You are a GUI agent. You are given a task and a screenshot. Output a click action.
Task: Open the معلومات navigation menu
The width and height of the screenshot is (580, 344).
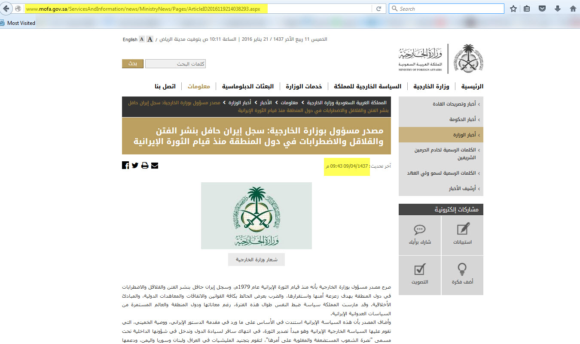pyautogui.click(x=198, y=86)
